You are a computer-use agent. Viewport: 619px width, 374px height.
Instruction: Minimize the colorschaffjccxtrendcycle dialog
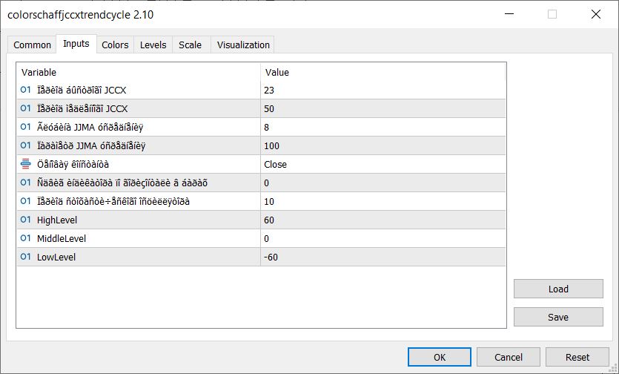point(509,14)
